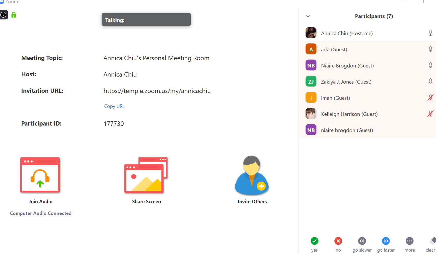This screenshot has width=436, height=255.
Task: Select Zakiya J. Jones in participants list
Action: coord(346,82)
